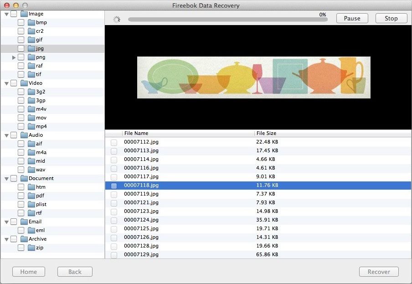Viewport: 412px width, 284px height.
Task: Click the jpg folder icon
Action: 31,49
